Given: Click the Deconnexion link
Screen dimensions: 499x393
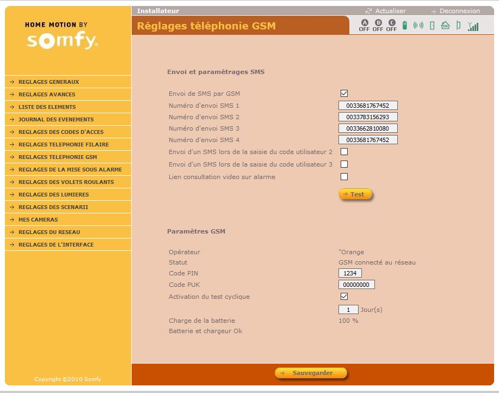Looking at the screenshot, I should pos(459,11).
